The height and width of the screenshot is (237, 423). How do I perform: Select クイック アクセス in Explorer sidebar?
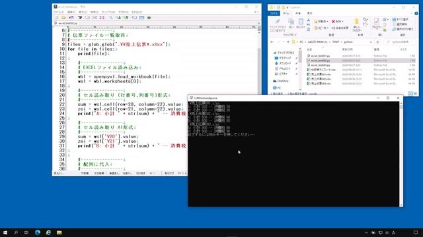(x=284, y=53)
